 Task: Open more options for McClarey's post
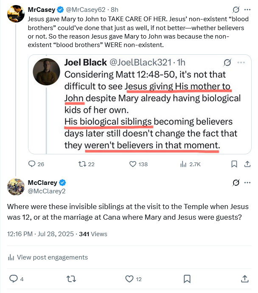pyautogui.click(x=247, y=183)
